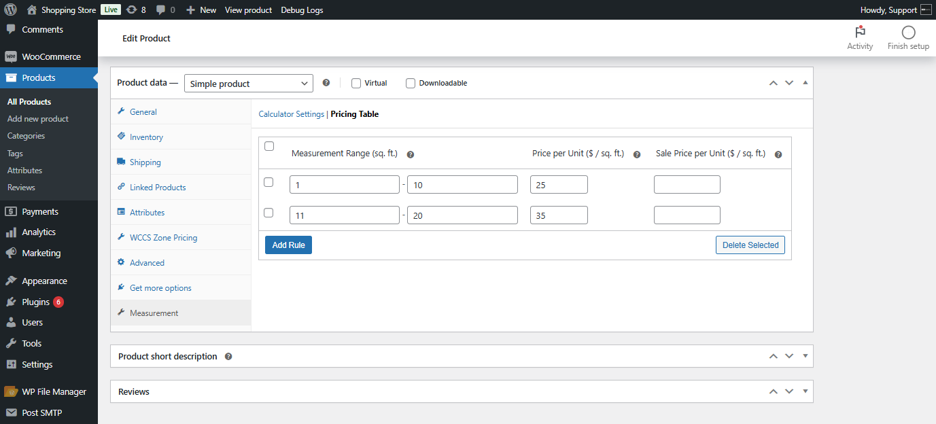The height and width of the screenshot is (424, 936).
Task: Open the Shipping product data tab
Action: (x=181, y=162)
